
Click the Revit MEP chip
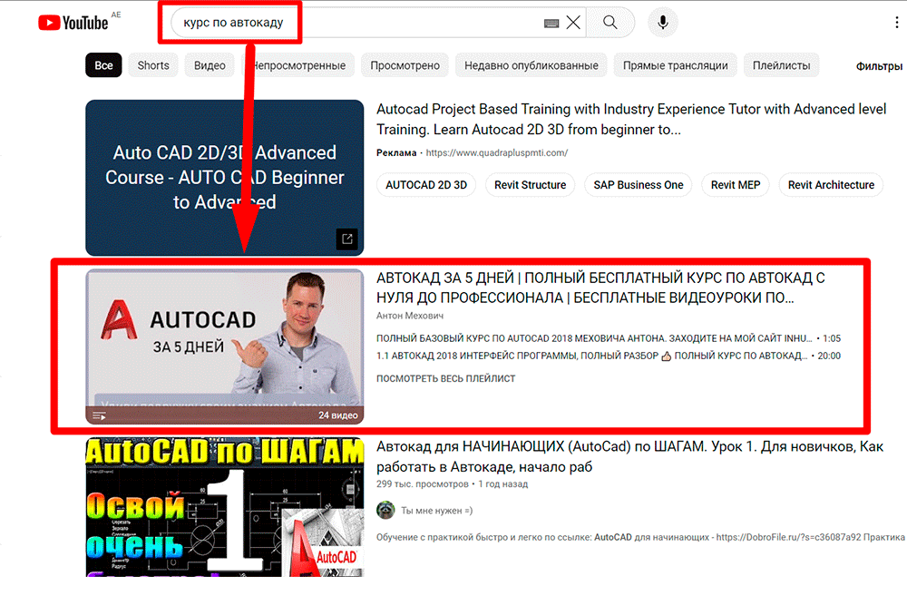click(x=736, y=185)
